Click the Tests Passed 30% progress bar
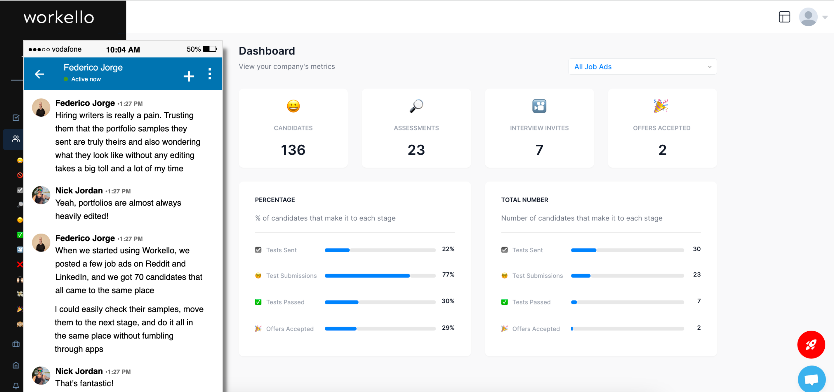Screen dimensions: 834x392 (380, 302)
